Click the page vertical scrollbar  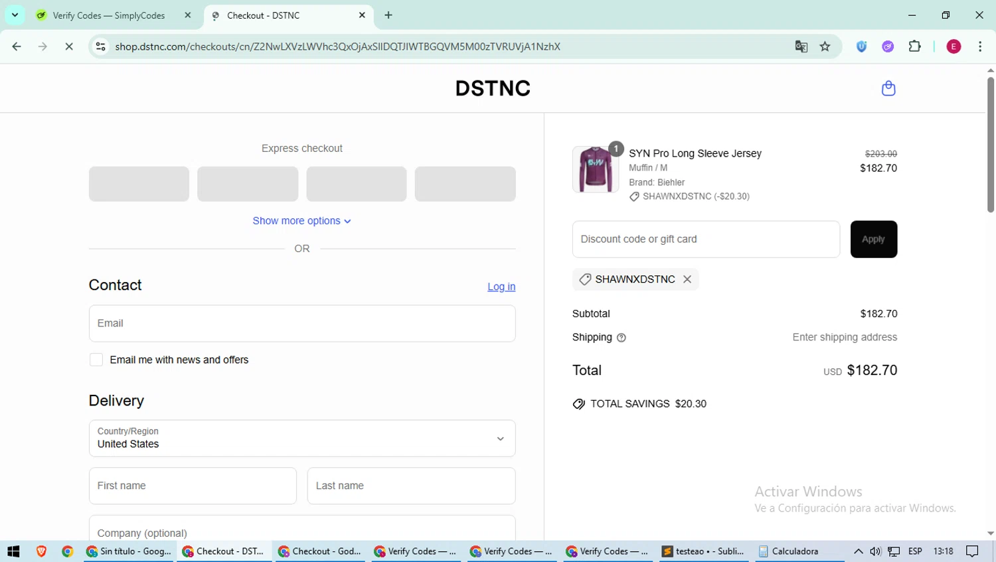(x=990, y=145)
